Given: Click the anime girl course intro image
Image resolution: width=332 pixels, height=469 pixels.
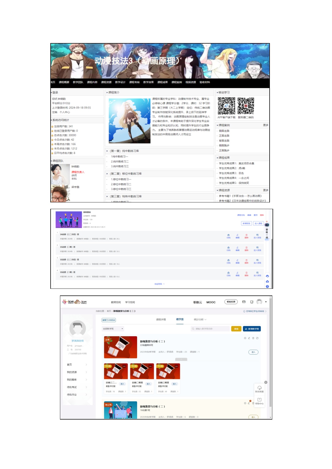Looking at the screenshot, I should click(129, 121).
